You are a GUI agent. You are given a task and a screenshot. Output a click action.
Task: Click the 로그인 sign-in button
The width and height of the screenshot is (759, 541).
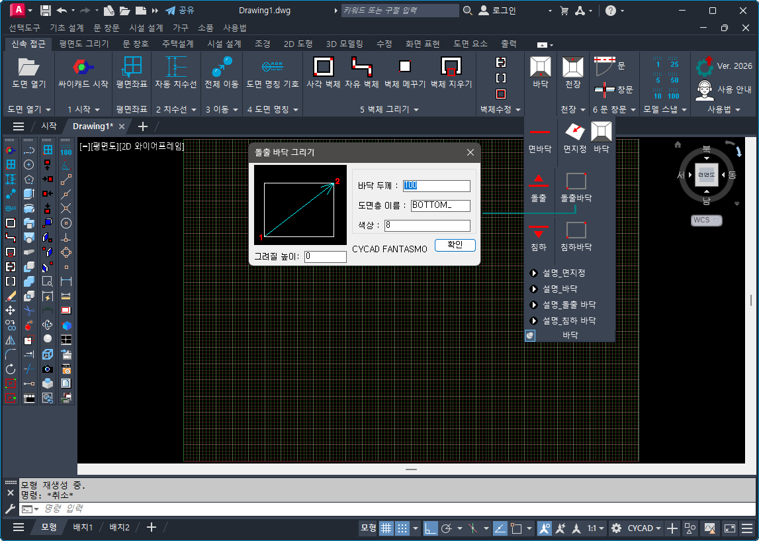tap(499, 11)
